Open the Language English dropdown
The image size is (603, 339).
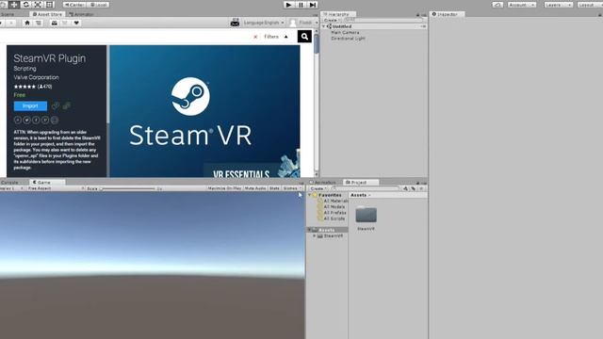click(x=264, y=23)
